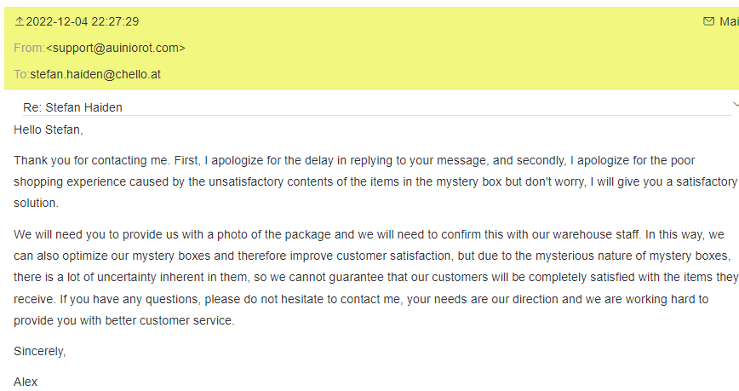Click the From: label
The image size is (739, 391).
point(29,48)
